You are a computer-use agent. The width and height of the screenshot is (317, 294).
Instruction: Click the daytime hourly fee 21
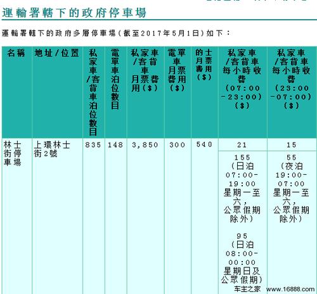(x=242, y=145)
